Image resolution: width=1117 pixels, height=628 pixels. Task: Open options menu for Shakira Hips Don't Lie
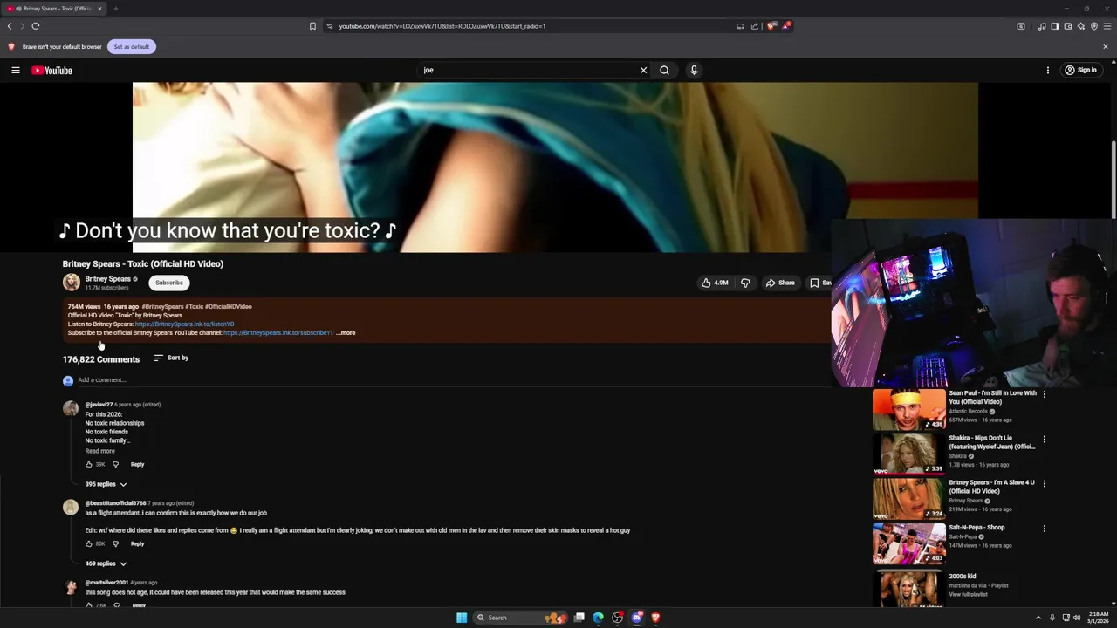pyautogui.click(x=1044, y=439)
